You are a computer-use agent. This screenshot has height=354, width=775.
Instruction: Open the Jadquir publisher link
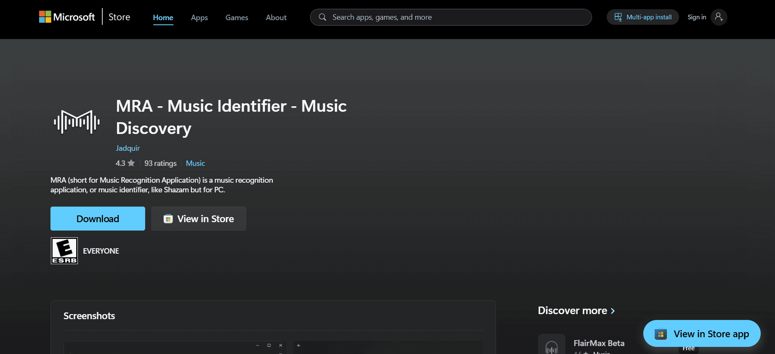[128, 148]
